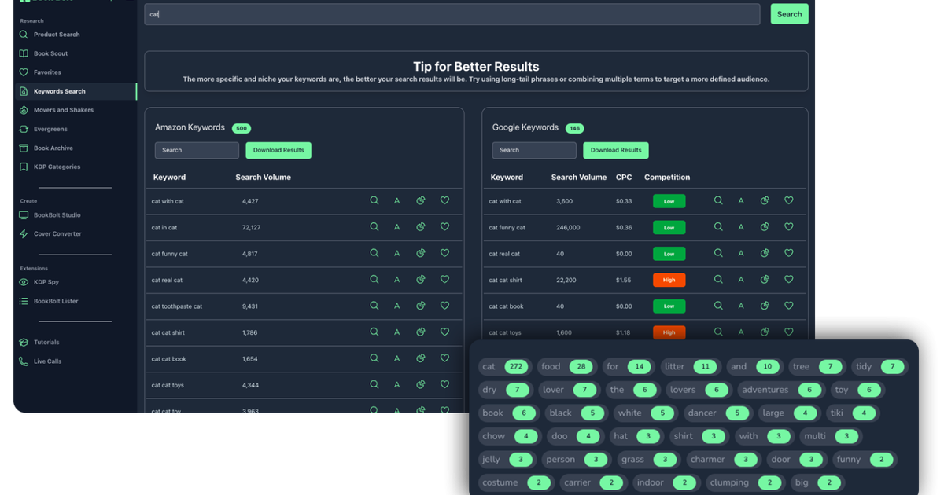Favorite "cat with cat" Google keyword with heart icon
Viewport: 944px width, 495px height.
tap(788, 200)
